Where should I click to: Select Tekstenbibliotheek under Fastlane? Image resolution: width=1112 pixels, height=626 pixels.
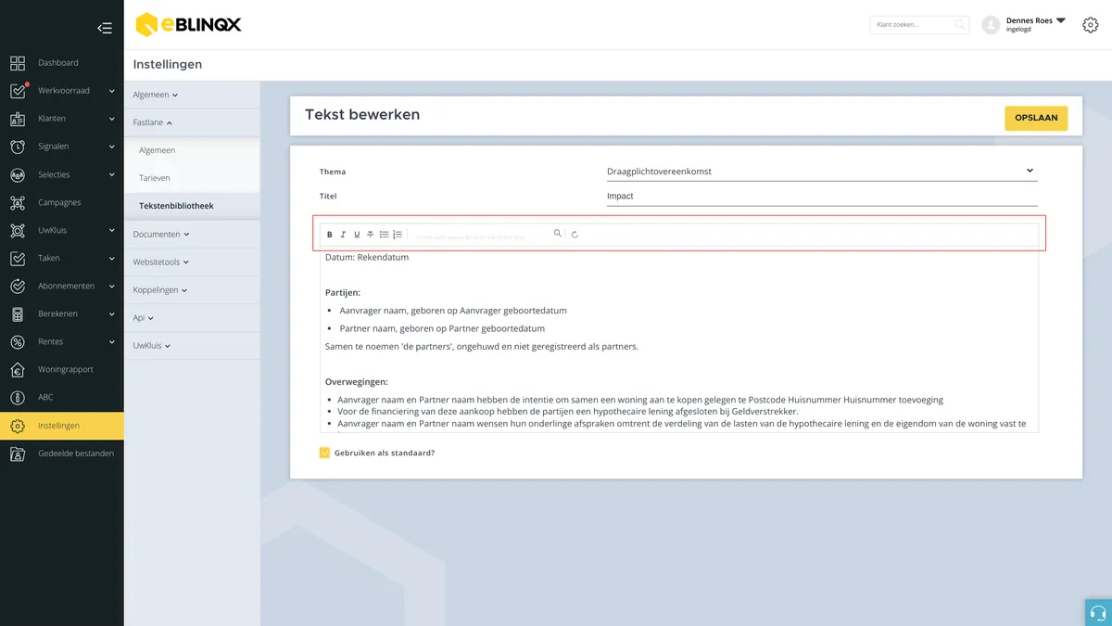click(x=192, y=206)
